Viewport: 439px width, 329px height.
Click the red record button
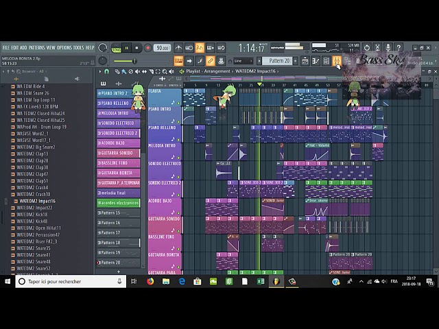(x=147, y=48)
